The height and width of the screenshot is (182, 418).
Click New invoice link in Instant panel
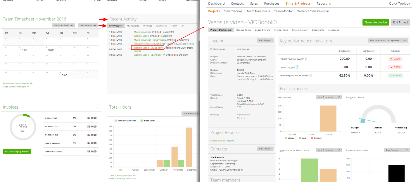point(243,115)
